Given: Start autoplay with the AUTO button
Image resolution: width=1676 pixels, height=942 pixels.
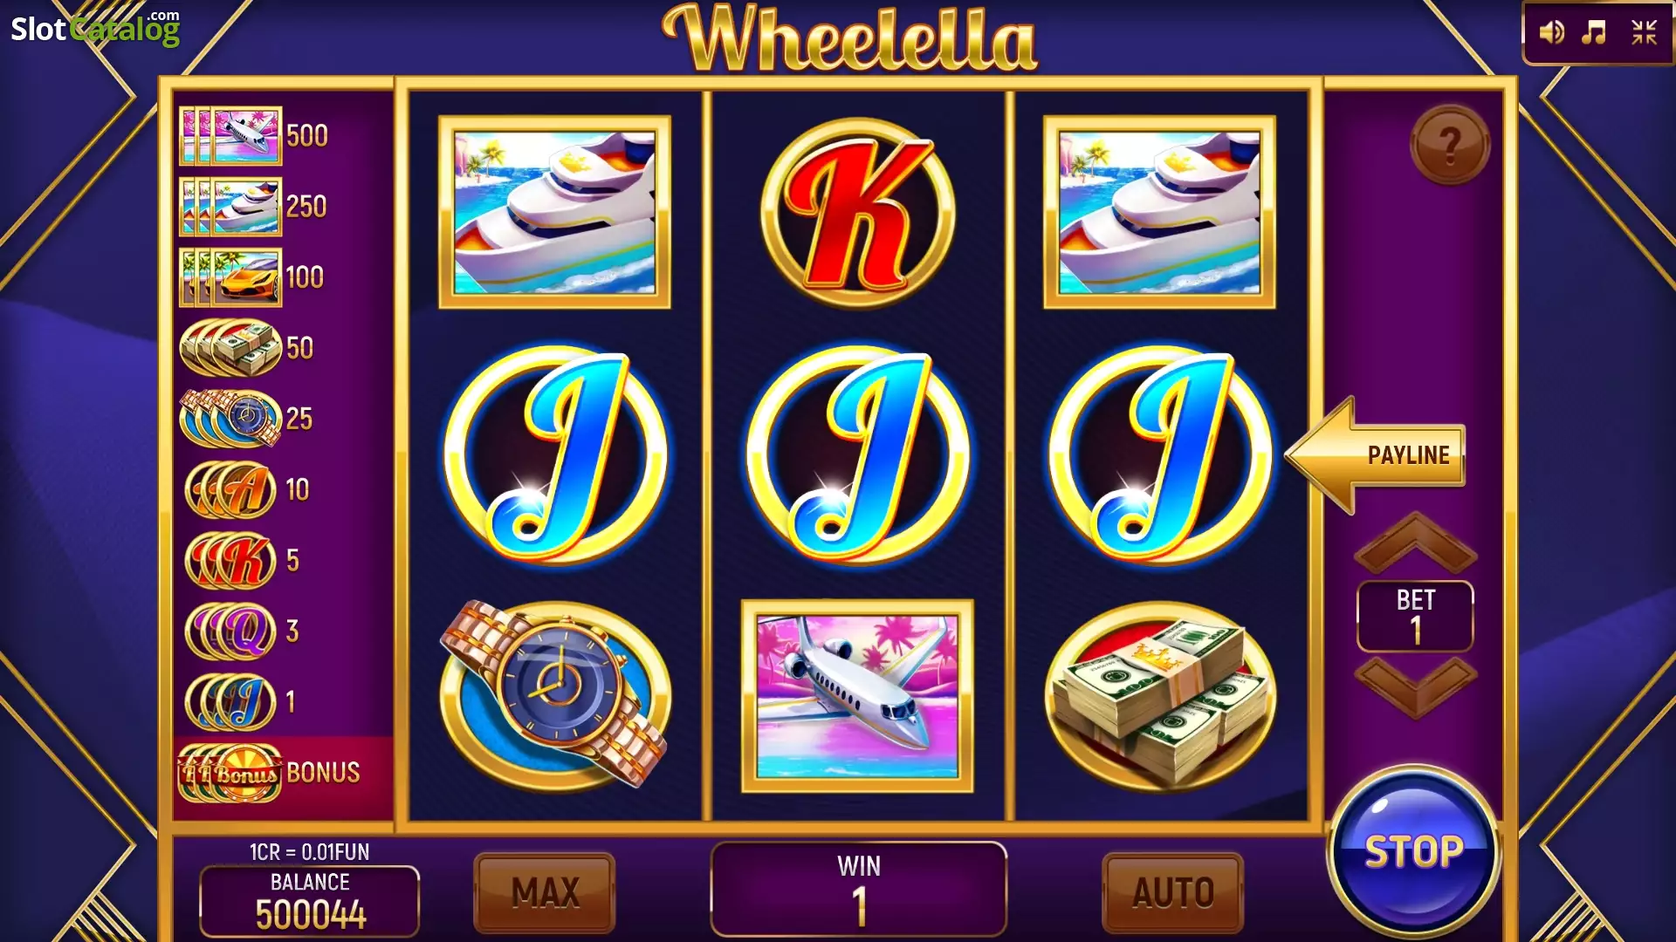Looking at the screenshot, I should pos(1173,892).
